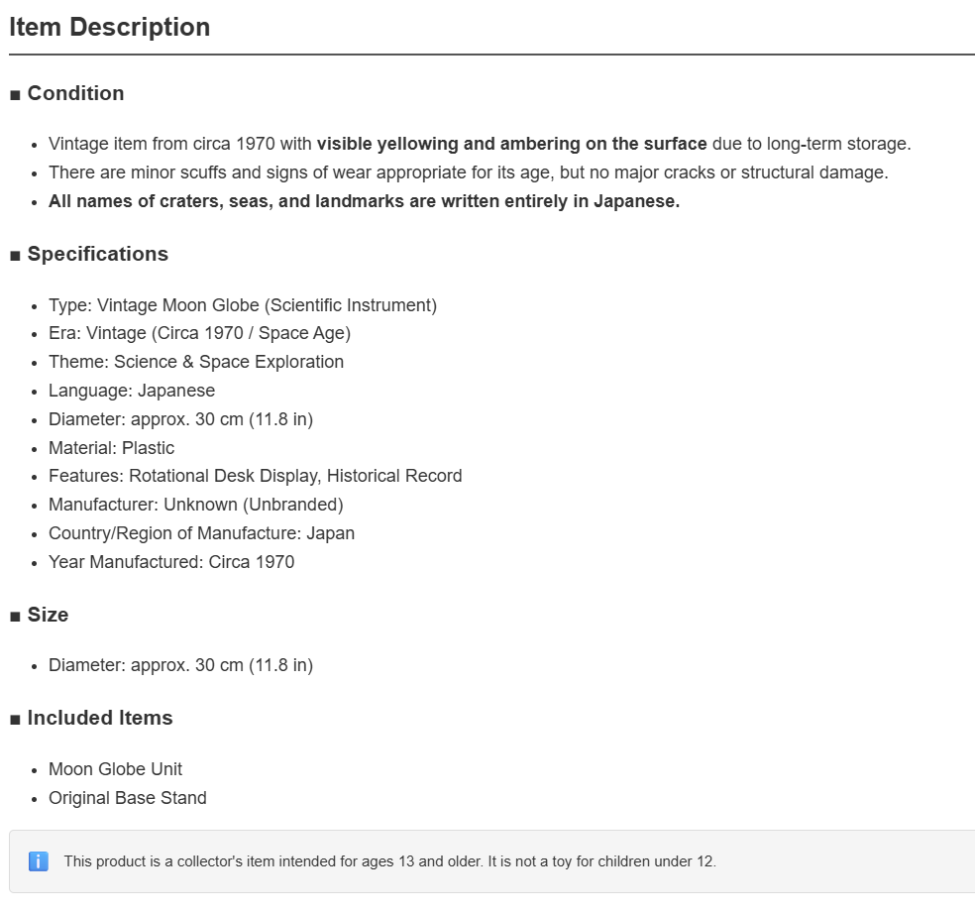Click the Language: Japanese entry
The height and width of the screenshot is (913, 975).
[x=132, y=391]
